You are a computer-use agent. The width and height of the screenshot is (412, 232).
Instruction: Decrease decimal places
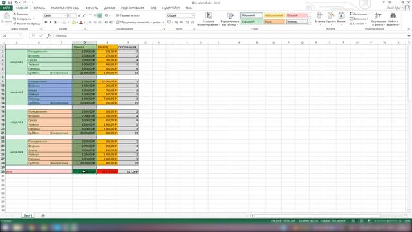click(192, 23)
